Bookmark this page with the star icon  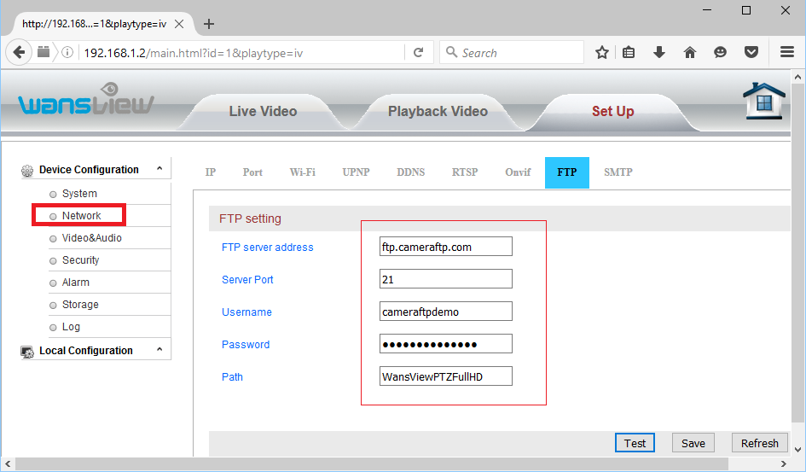click(601, 52)
